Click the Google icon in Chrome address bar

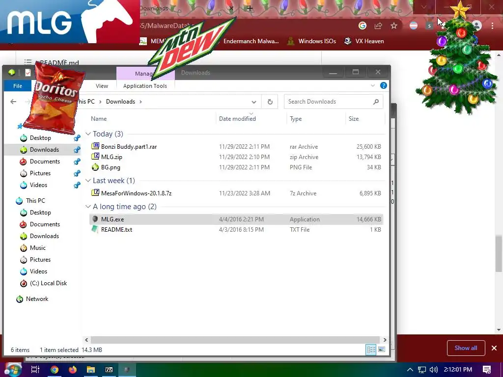363,26
